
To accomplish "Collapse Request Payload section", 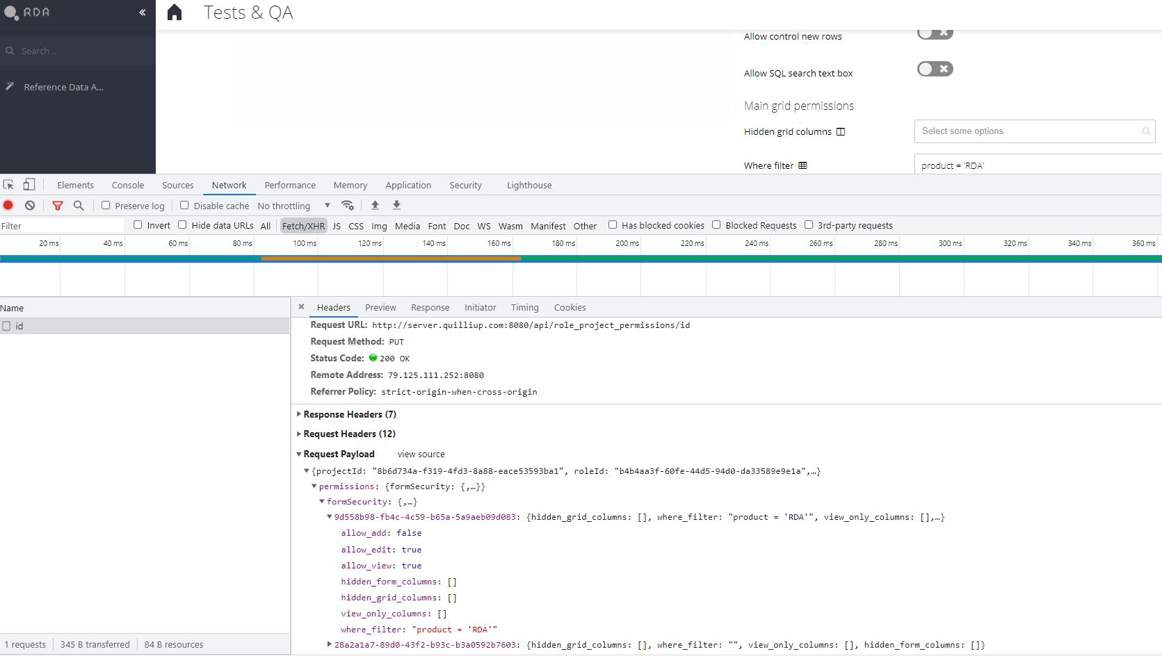I will pyautogui.click(x=299, y=454).
